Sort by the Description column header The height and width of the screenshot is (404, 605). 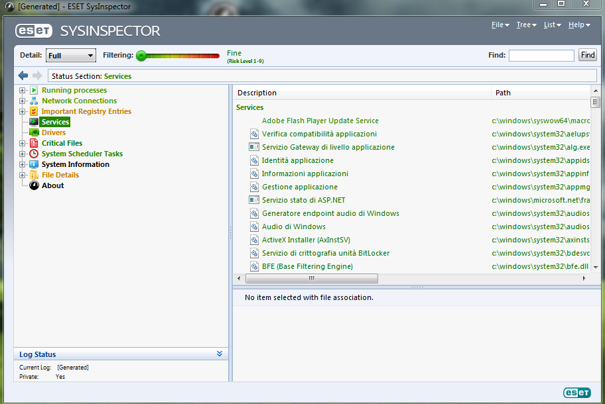pyautogui.click(x=362, y=93)
